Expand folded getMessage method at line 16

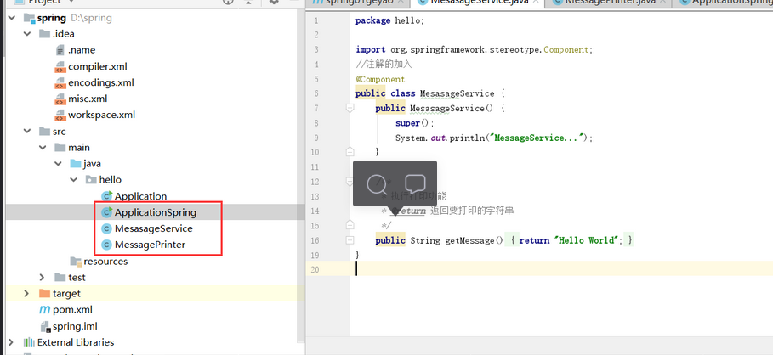point(350,240)
